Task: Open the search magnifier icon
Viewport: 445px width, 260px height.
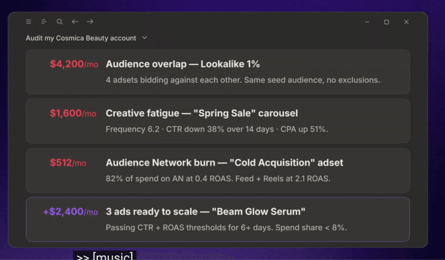Action: coord(59,22)
